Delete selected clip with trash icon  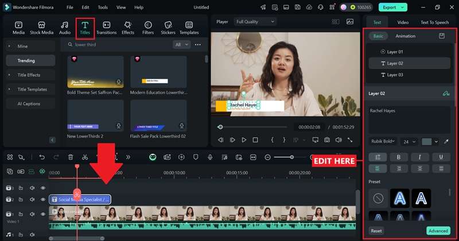coord(71,157)
